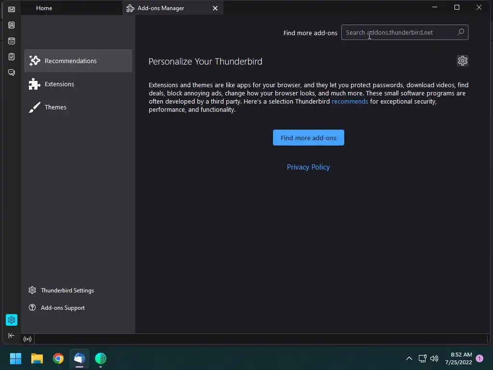Open Tools for all add-ons gear
This screenshot has height=370, width=493.
(x=462, y=61)
